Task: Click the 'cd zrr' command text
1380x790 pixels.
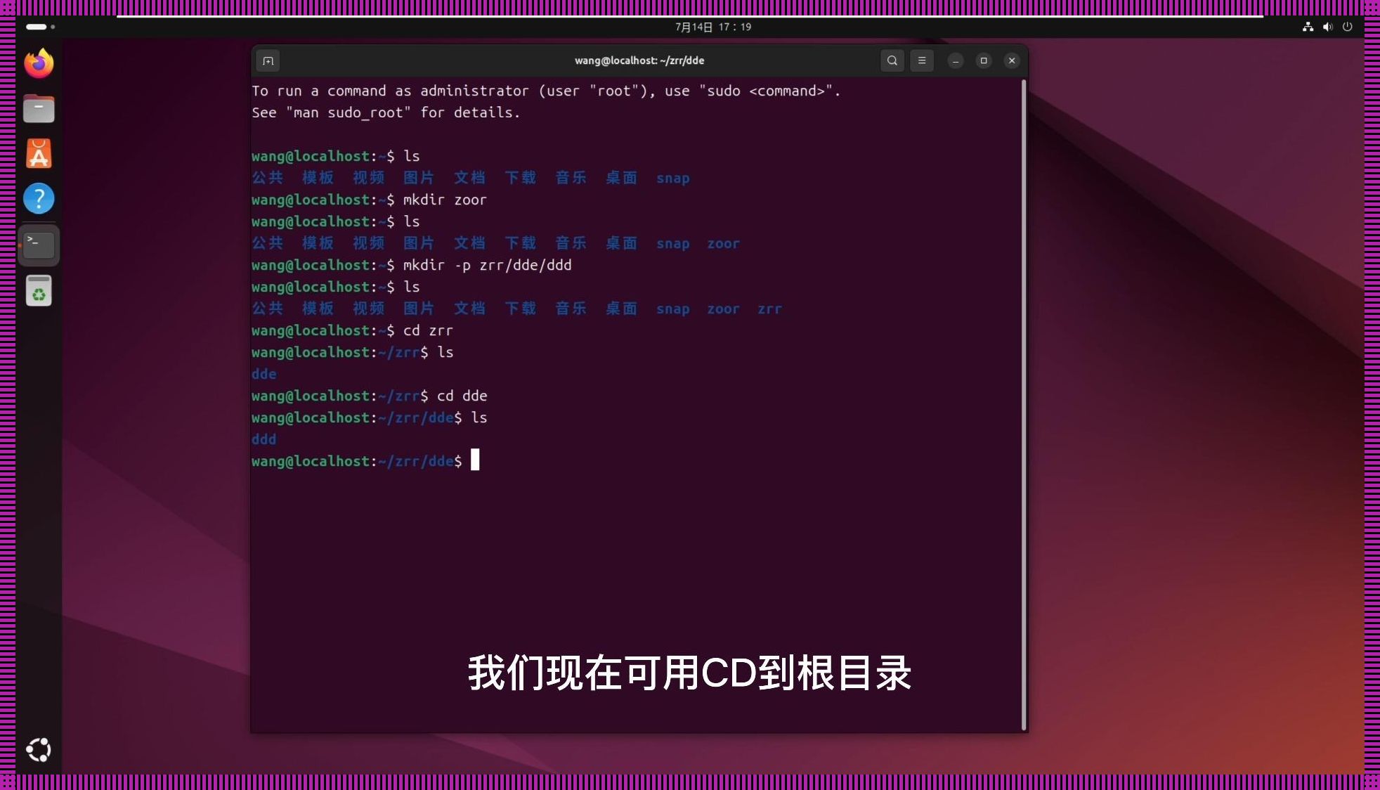Action: 428,330
